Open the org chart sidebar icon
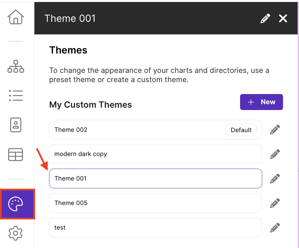 [16, 66]
